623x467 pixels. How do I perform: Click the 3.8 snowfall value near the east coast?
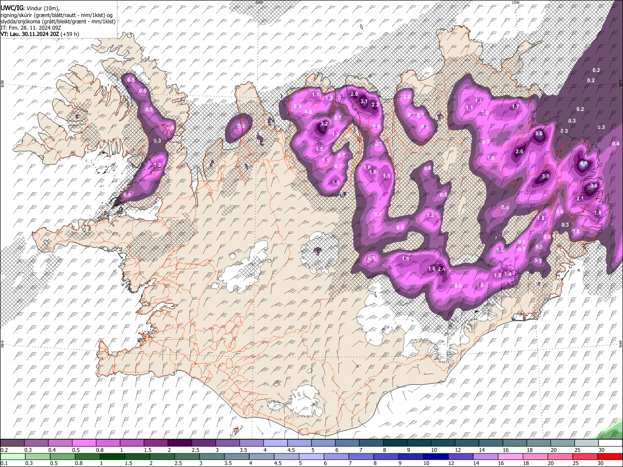click(x=594, y=186)
